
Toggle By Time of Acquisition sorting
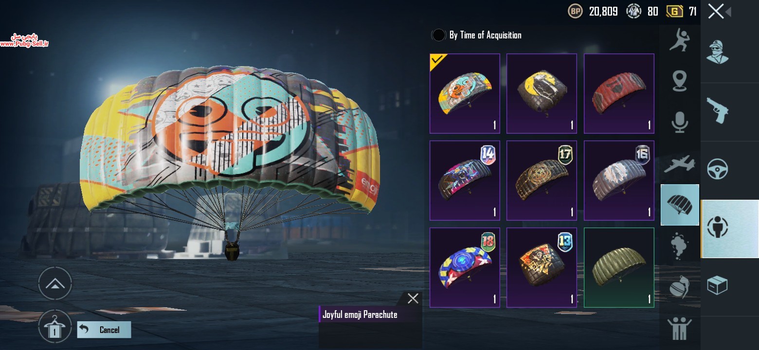(476, 35)
